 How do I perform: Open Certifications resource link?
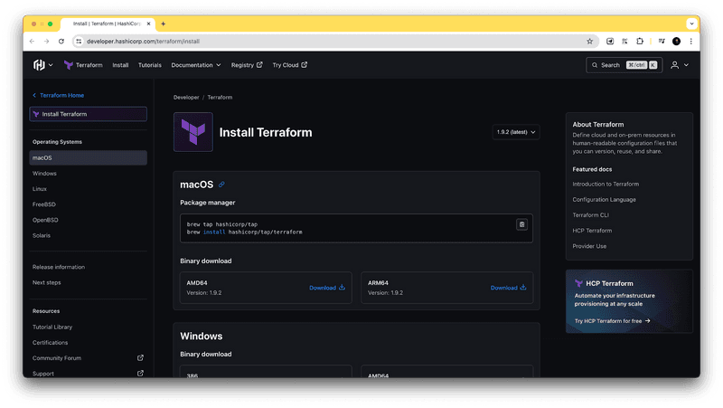click(50, 343)
